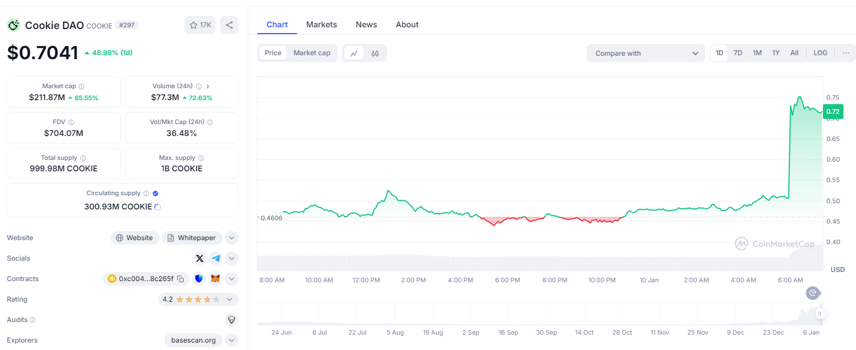Click contract address 0xc004...8c265f

[146, 279]
